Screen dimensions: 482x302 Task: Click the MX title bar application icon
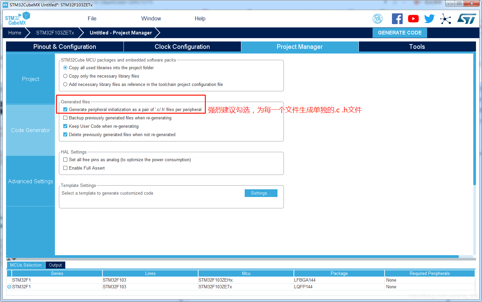(5, 5)
